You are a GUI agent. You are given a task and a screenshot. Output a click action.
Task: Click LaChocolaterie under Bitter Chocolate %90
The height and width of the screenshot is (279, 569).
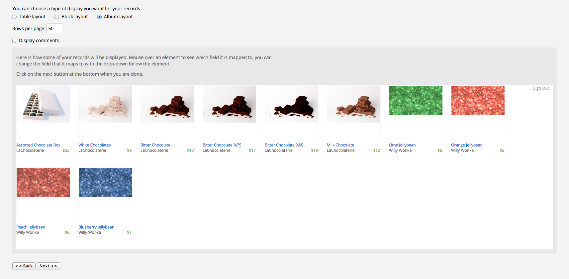279,150
